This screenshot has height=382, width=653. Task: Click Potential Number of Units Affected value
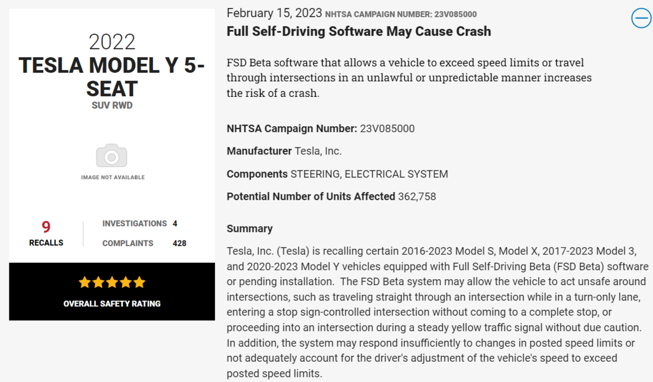click(417, 196)
